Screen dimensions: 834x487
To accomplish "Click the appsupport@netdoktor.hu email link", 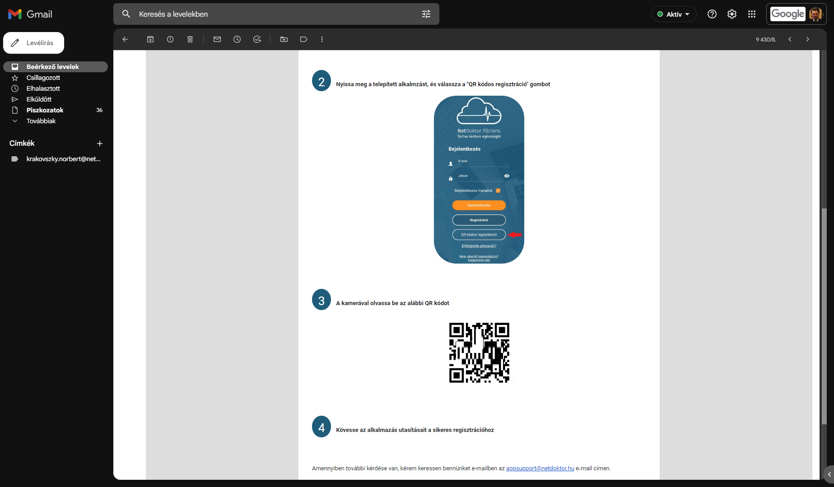I will 540,468.
